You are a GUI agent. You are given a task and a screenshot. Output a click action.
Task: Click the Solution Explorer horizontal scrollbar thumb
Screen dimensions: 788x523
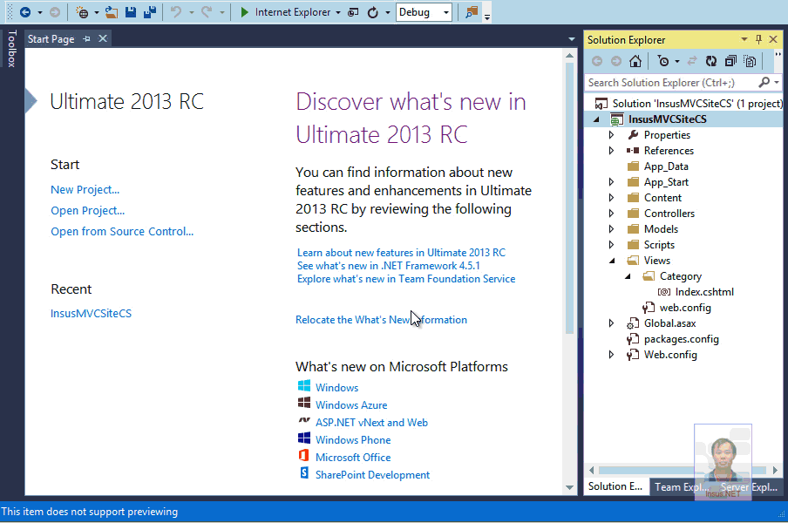pos(682,470)
